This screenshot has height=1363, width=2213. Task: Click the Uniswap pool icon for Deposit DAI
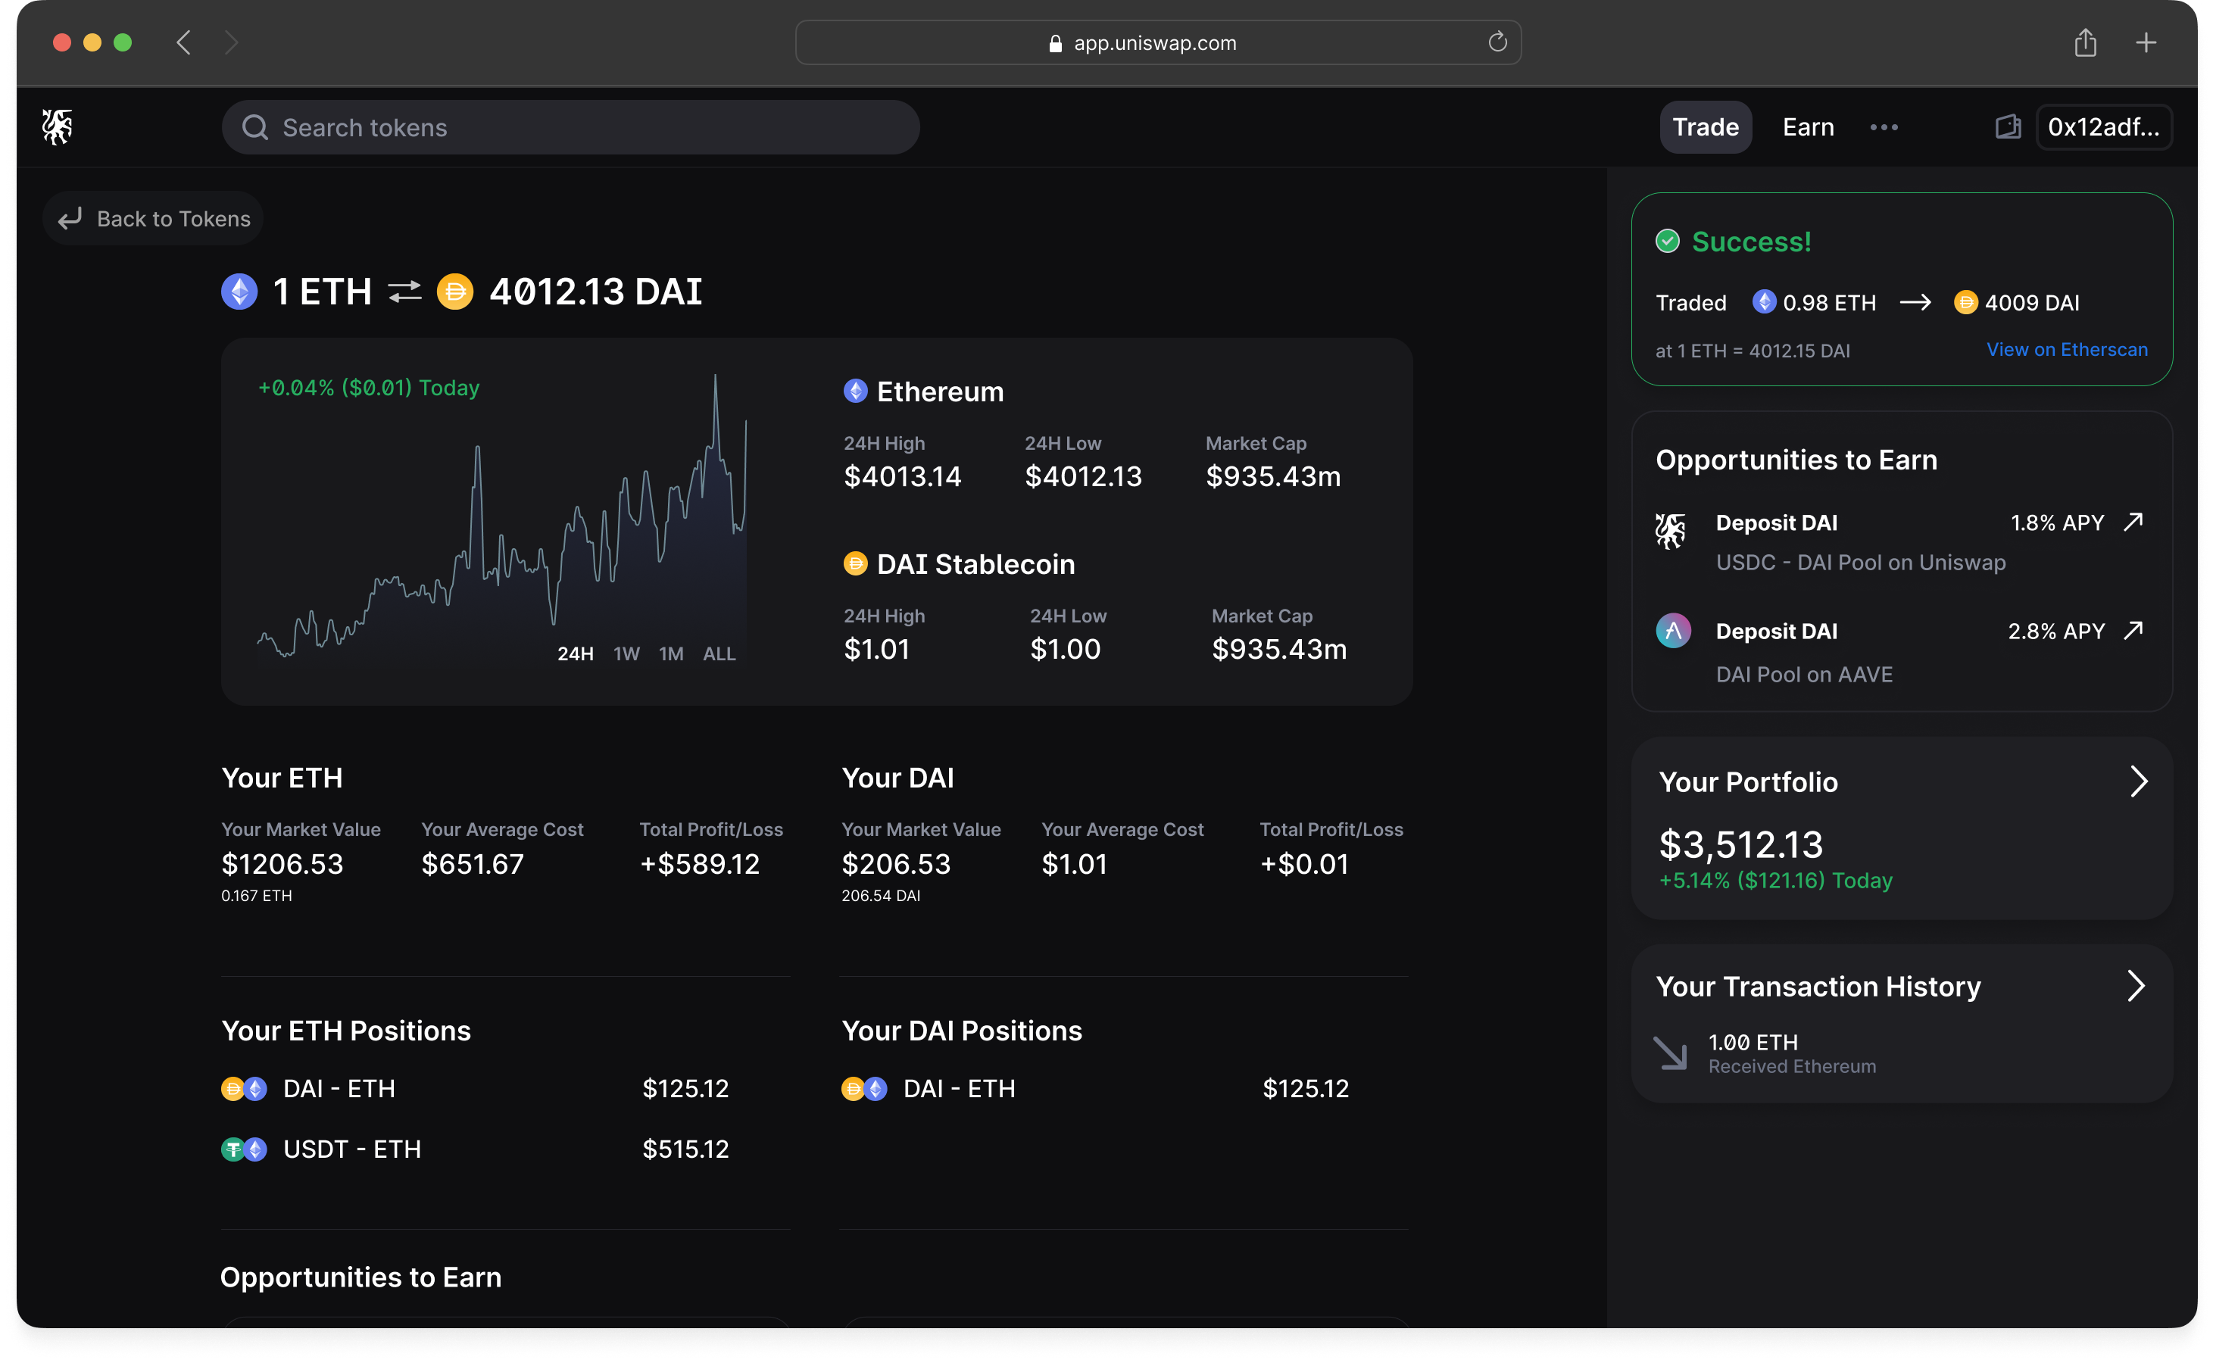click(1671, 531)
